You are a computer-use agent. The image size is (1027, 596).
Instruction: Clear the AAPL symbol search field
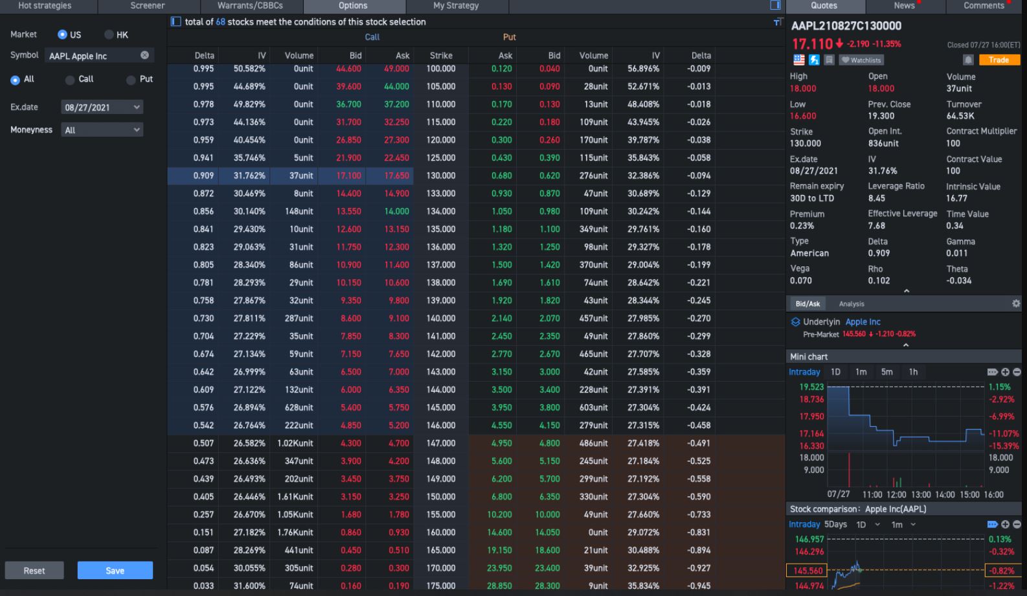145,56
